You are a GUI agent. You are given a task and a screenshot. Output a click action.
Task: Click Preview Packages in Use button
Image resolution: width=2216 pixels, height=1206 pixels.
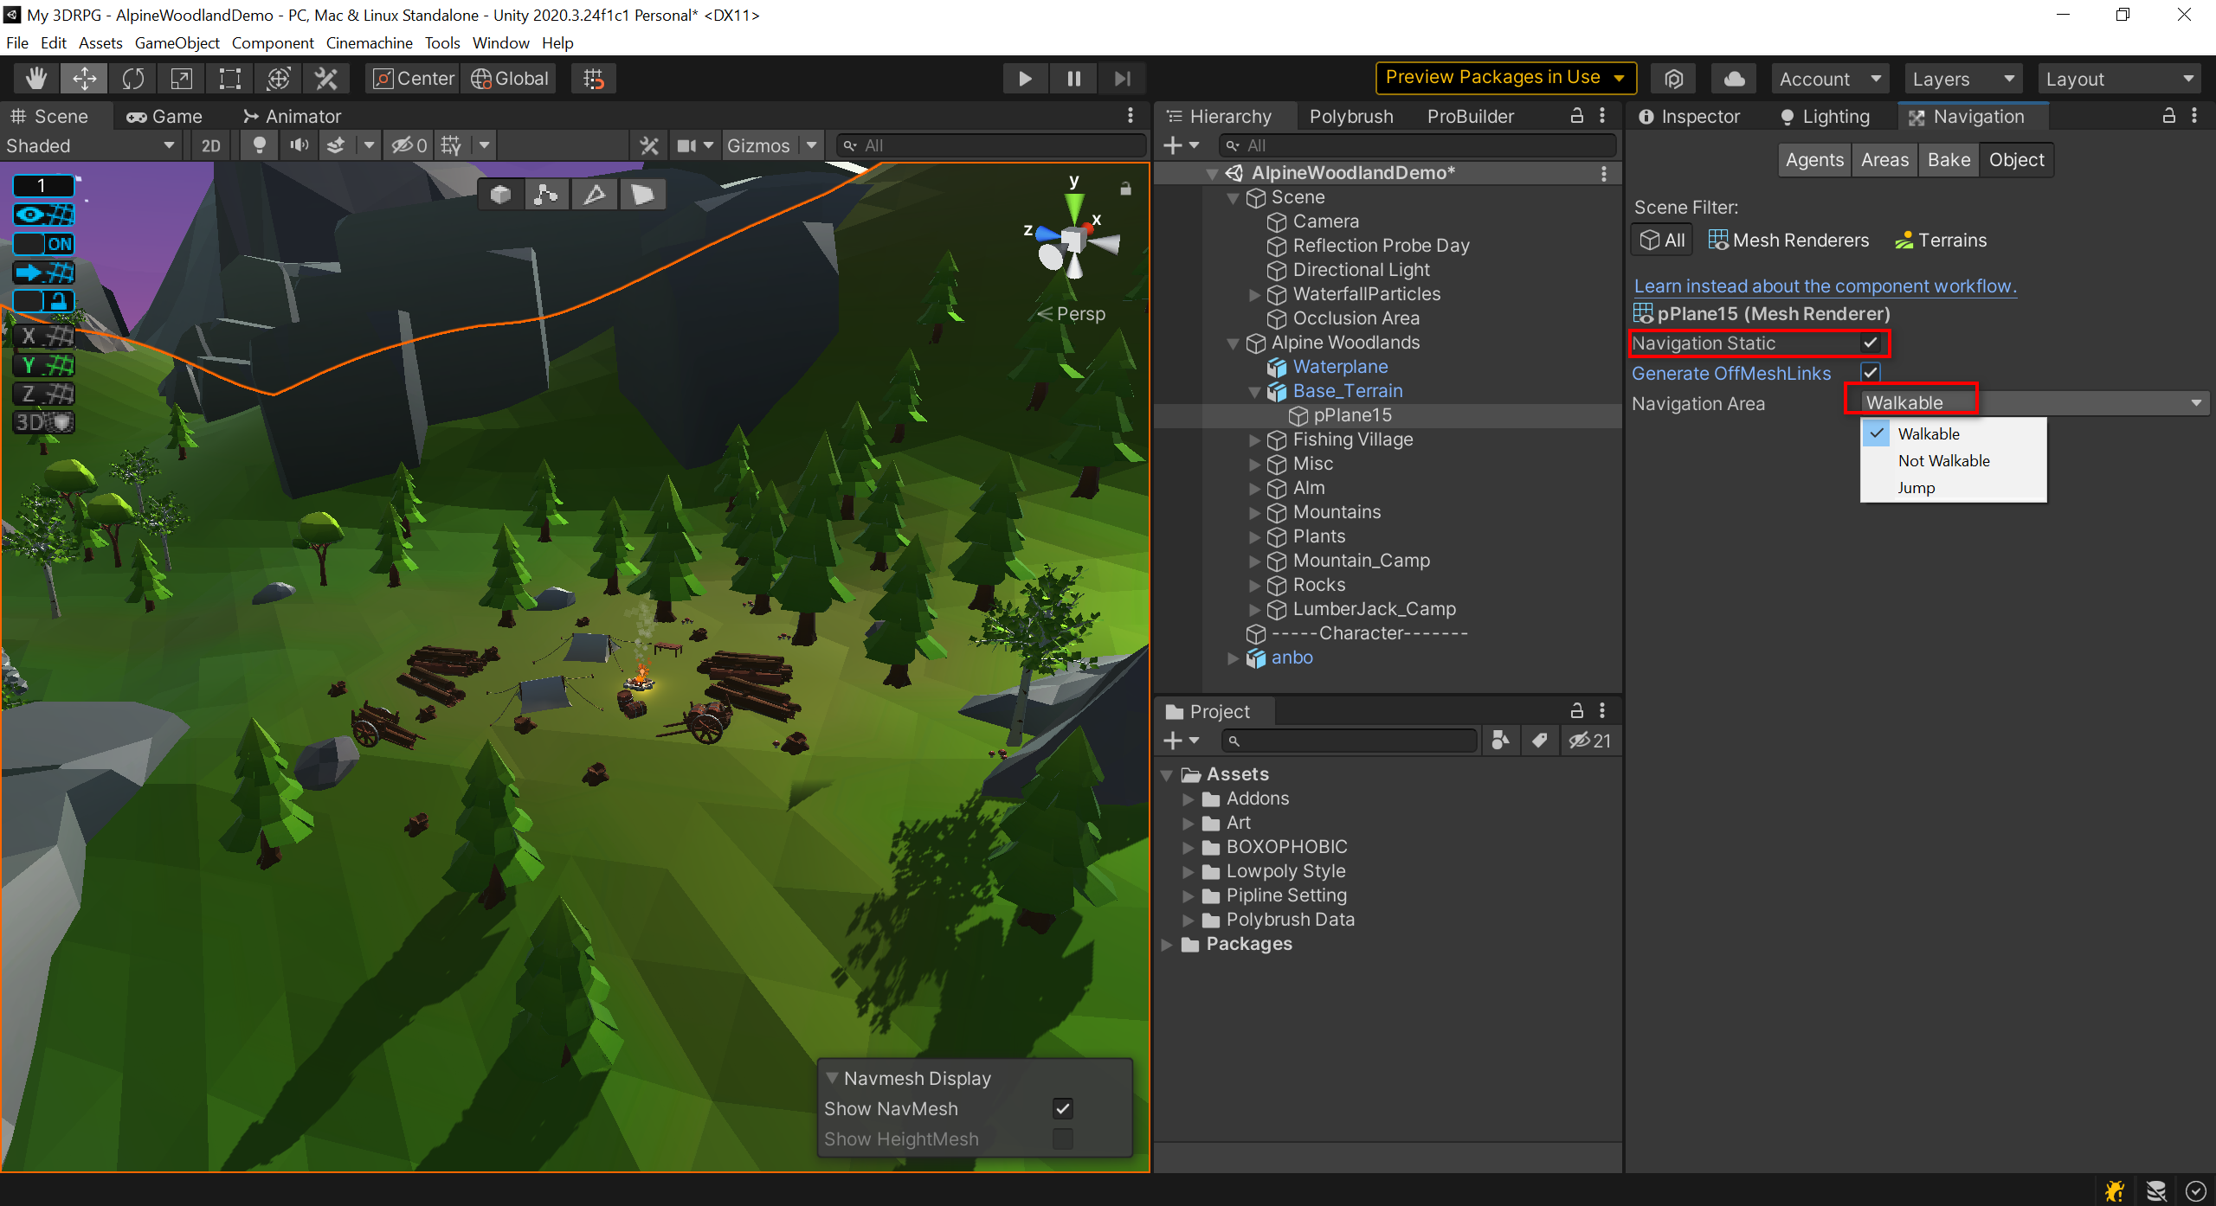pyautogui.click(x=1505, y=78)
